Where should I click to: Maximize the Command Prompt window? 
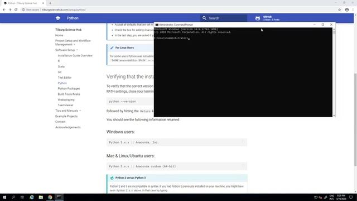[323, 25]
